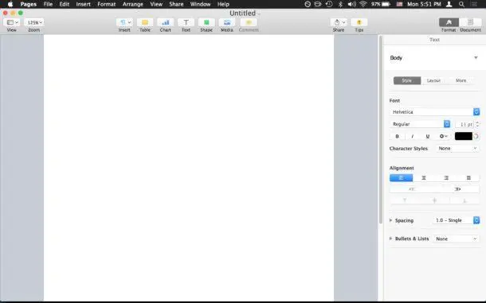Open the Help menu

[x=223, y=4]
